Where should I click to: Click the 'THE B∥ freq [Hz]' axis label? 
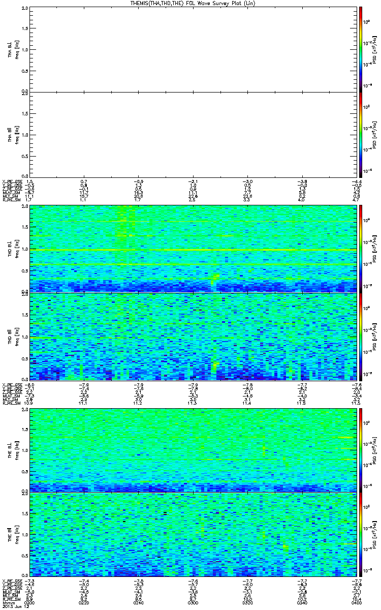[x=13, y=534]
